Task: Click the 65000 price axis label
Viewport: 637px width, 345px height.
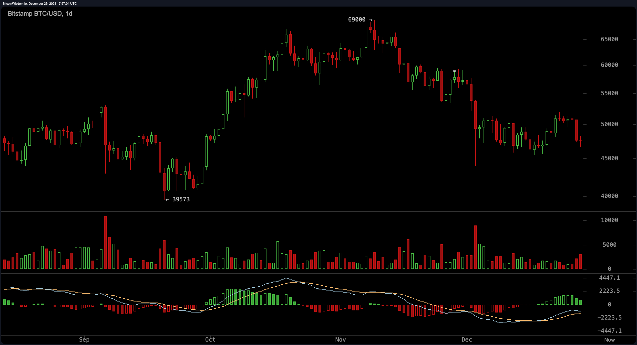Action: point(609,39)
